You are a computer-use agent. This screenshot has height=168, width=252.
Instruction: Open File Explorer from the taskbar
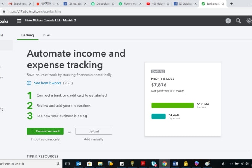tap(100, 164)
